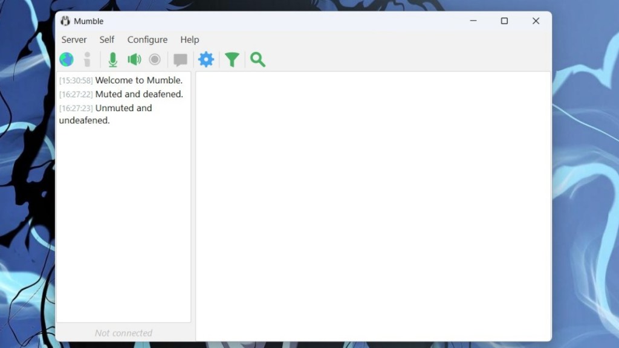Open the Help menu
Image resolution: width=619 pixels, height=348 pixels.
[x=189, y=39]
